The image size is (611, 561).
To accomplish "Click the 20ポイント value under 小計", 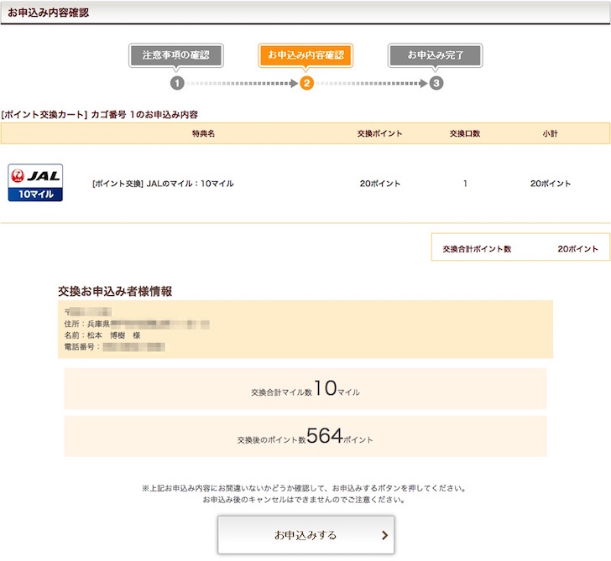I will (551, 184).
